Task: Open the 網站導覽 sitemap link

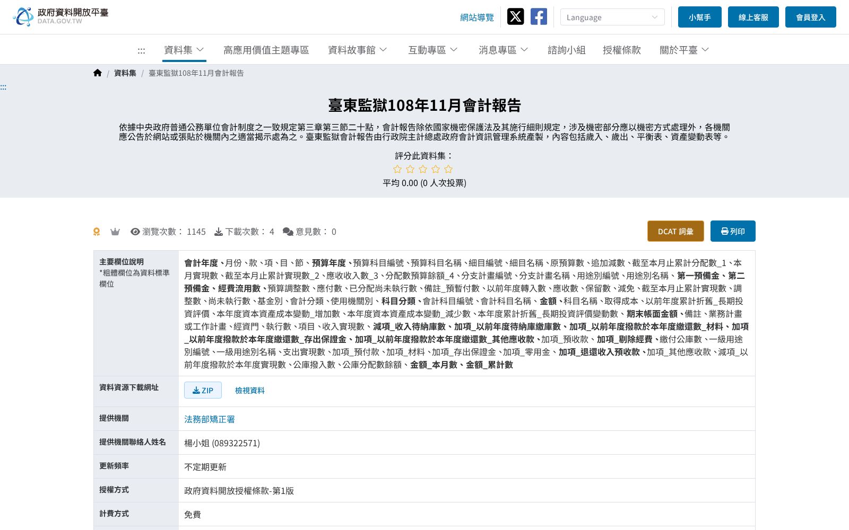Action: (477, 17)
